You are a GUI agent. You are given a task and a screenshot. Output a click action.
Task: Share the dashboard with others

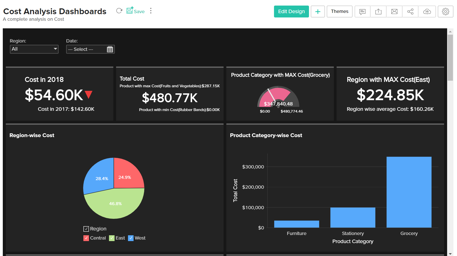point(410,11)
